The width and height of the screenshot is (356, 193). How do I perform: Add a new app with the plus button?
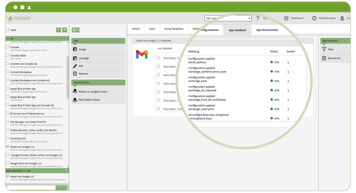(x=65, y=30)
